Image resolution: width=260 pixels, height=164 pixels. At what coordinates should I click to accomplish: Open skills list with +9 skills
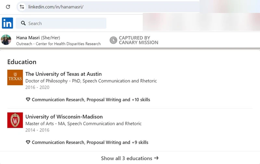click(90, 142)
